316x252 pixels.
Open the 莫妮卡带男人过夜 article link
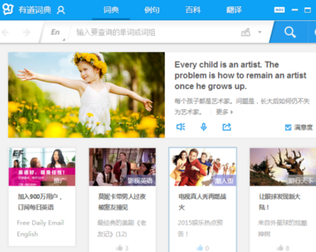(x=122, y=202)
